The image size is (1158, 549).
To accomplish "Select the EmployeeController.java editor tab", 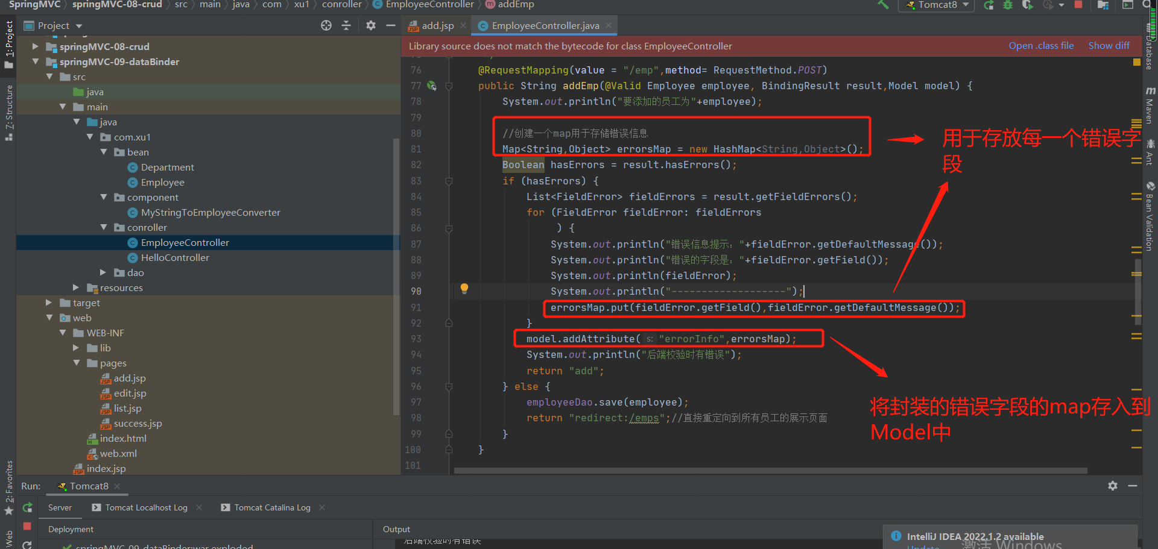I will [x=545, y=25].
